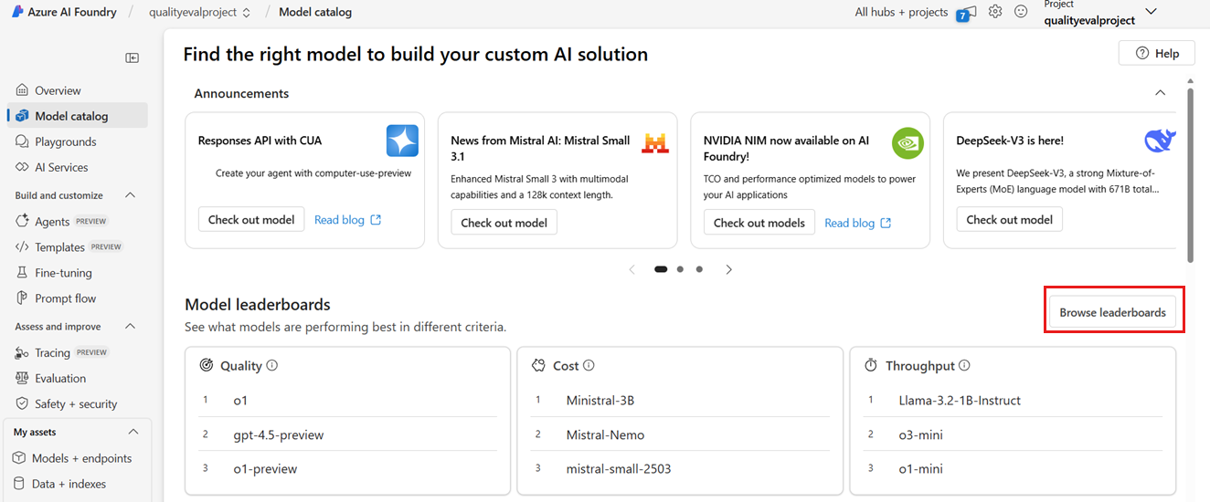Open the Read blog link for CUA
Screen dimensions: 1210x502
[x=347, y=220]
